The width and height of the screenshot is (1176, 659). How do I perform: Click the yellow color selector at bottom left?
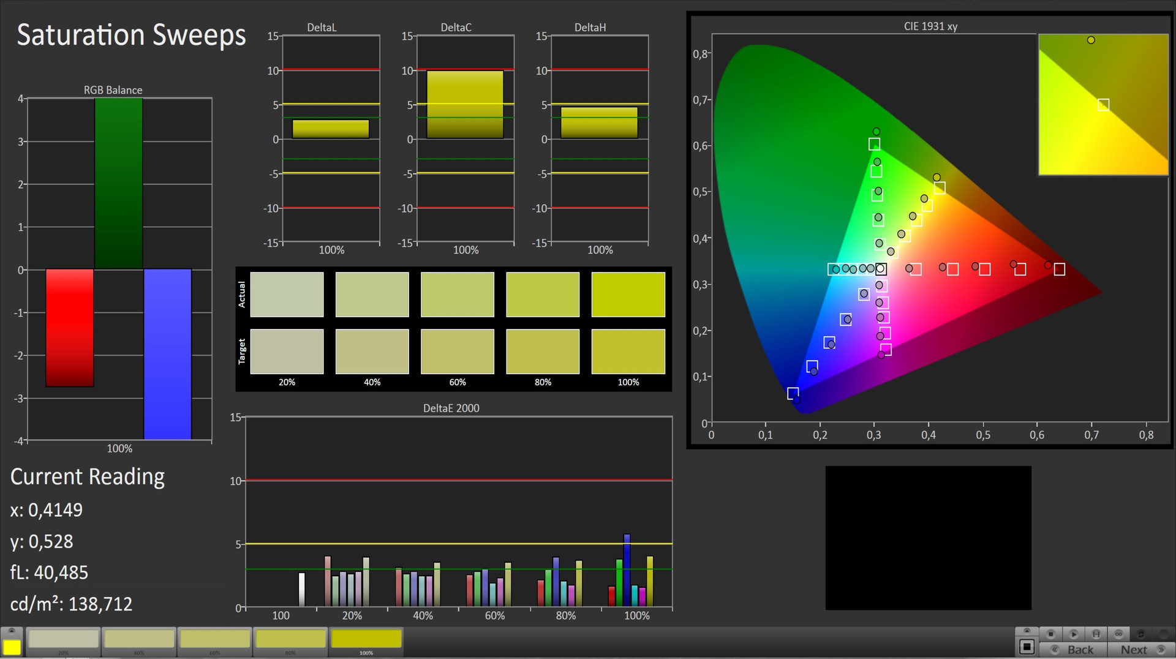coord(12,647)
